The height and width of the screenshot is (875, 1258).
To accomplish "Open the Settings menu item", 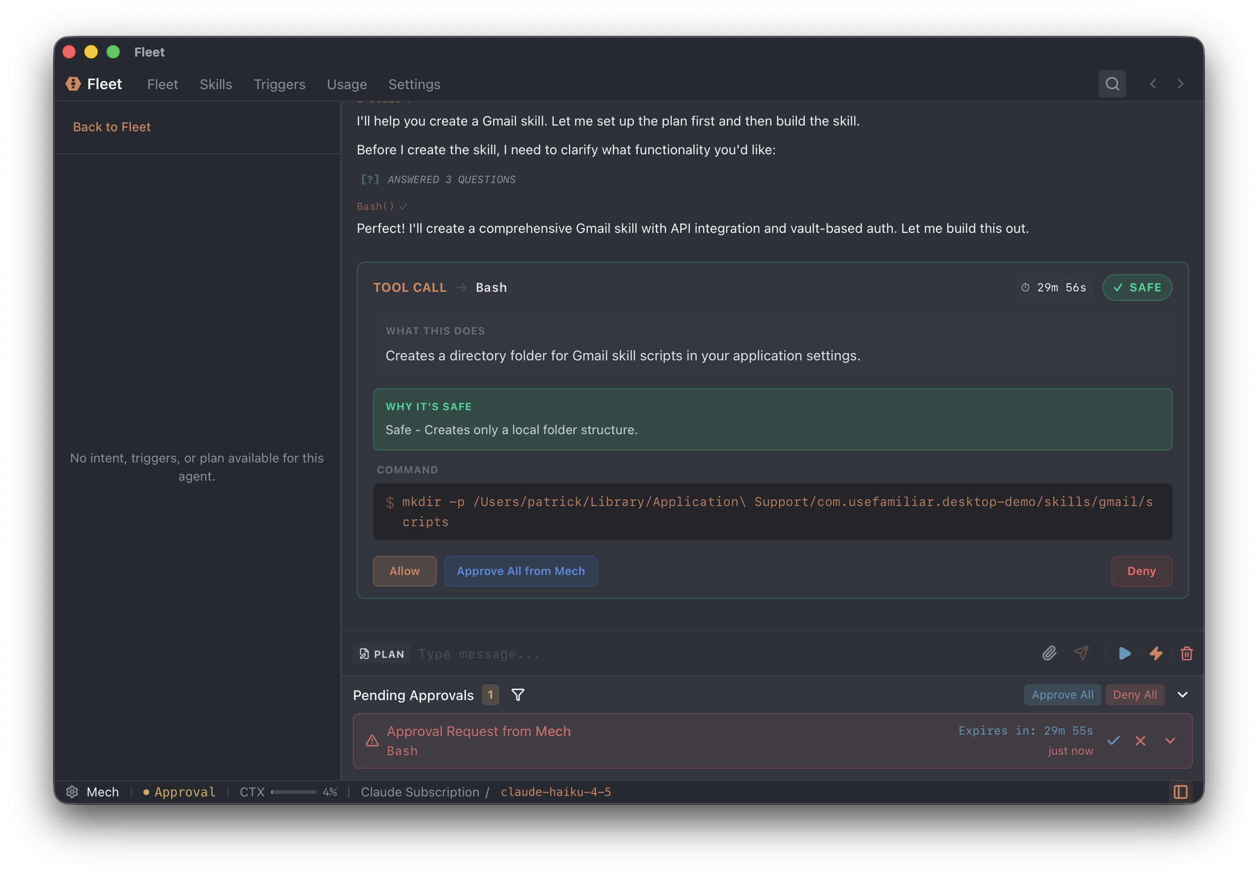I will coord(414,84).
